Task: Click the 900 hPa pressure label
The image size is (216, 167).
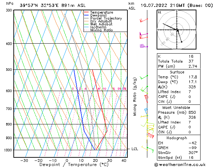Action: pyautogui.click(x=10, y=138)
